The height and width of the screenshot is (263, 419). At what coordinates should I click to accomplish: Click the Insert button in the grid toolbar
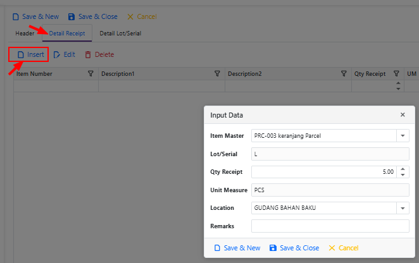[x=30, y=54]
